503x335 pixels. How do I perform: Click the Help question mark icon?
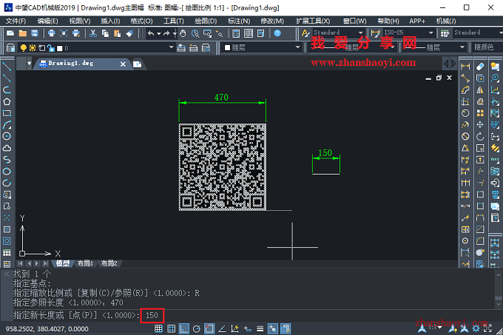click(x=277, y=33)
